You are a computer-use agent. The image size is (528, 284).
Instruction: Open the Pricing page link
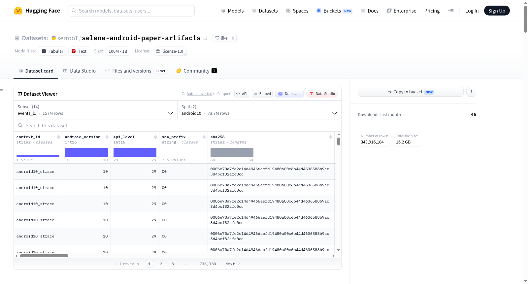432,11
